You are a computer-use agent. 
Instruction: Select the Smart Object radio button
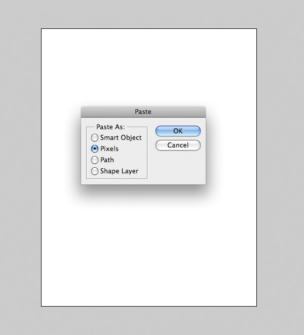coord(95,138)
